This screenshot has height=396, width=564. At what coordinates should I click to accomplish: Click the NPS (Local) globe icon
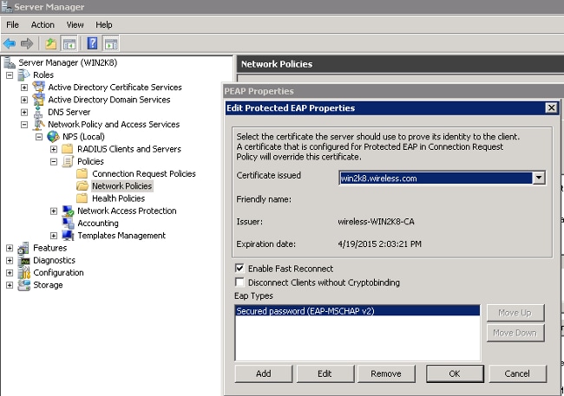(x=53, y=137)
